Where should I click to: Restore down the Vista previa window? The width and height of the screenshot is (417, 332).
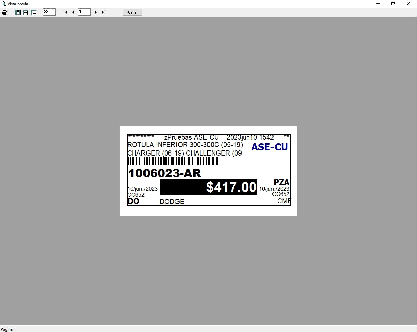coord(393,4)
